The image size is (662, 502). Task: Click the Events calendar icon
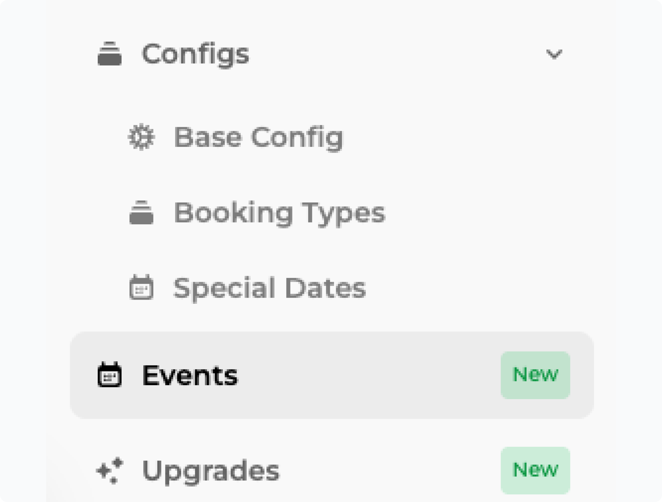click(x=110, y=375)
